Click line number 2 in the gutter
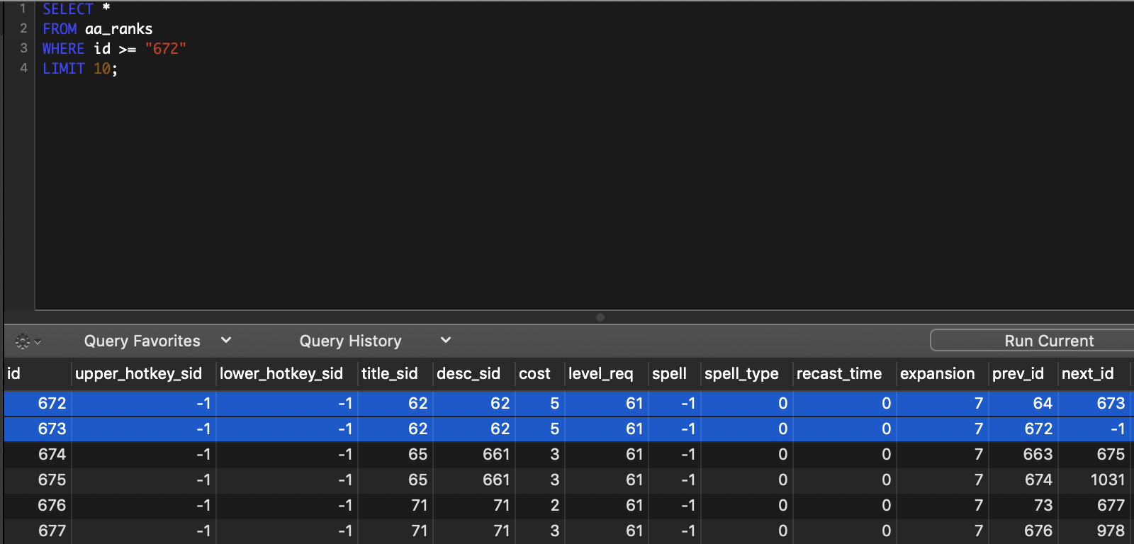The image size is (1134, 544). tap(23, 28)
